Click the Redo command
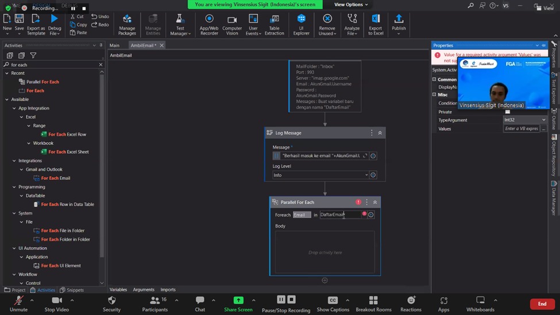This screenshot has width=560, height=315. point(100,25)
